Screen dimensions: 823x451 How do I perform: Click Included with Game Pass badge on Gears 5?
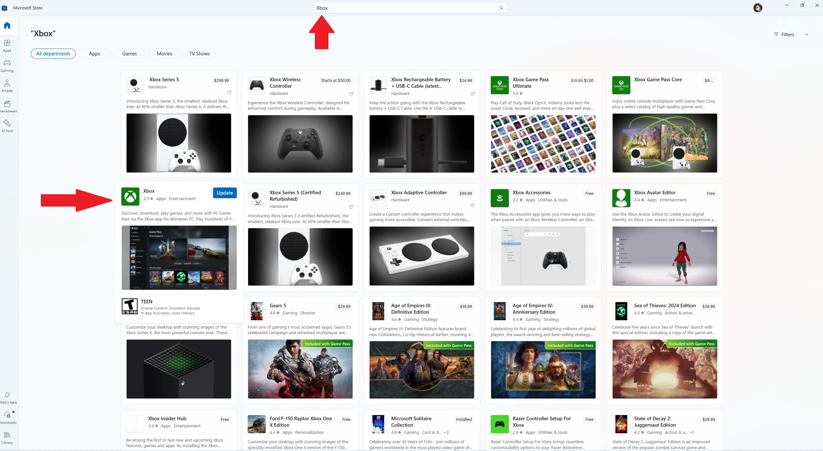327,344
